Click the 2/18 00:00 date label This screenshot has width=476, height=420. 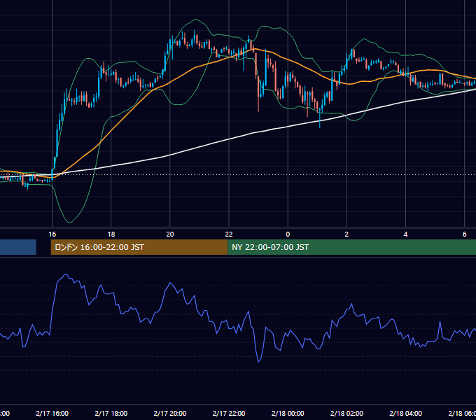(x=288, y=413)
